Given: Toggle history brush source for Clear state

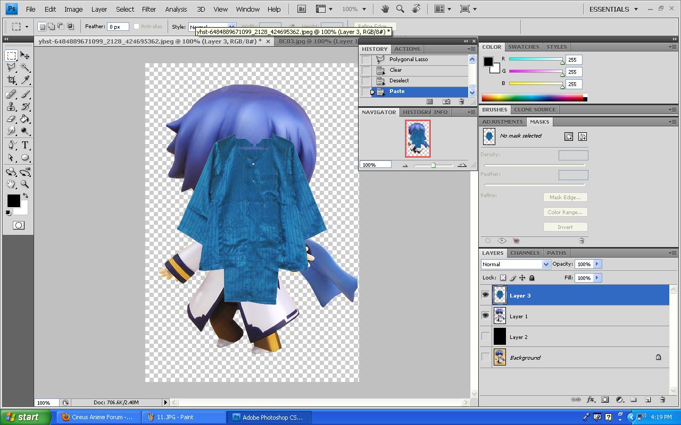Looking at the screenshot, I should [x=366, y=70].
